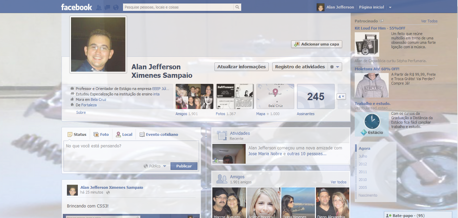Open messages icon in top bar

coord(107,7)
